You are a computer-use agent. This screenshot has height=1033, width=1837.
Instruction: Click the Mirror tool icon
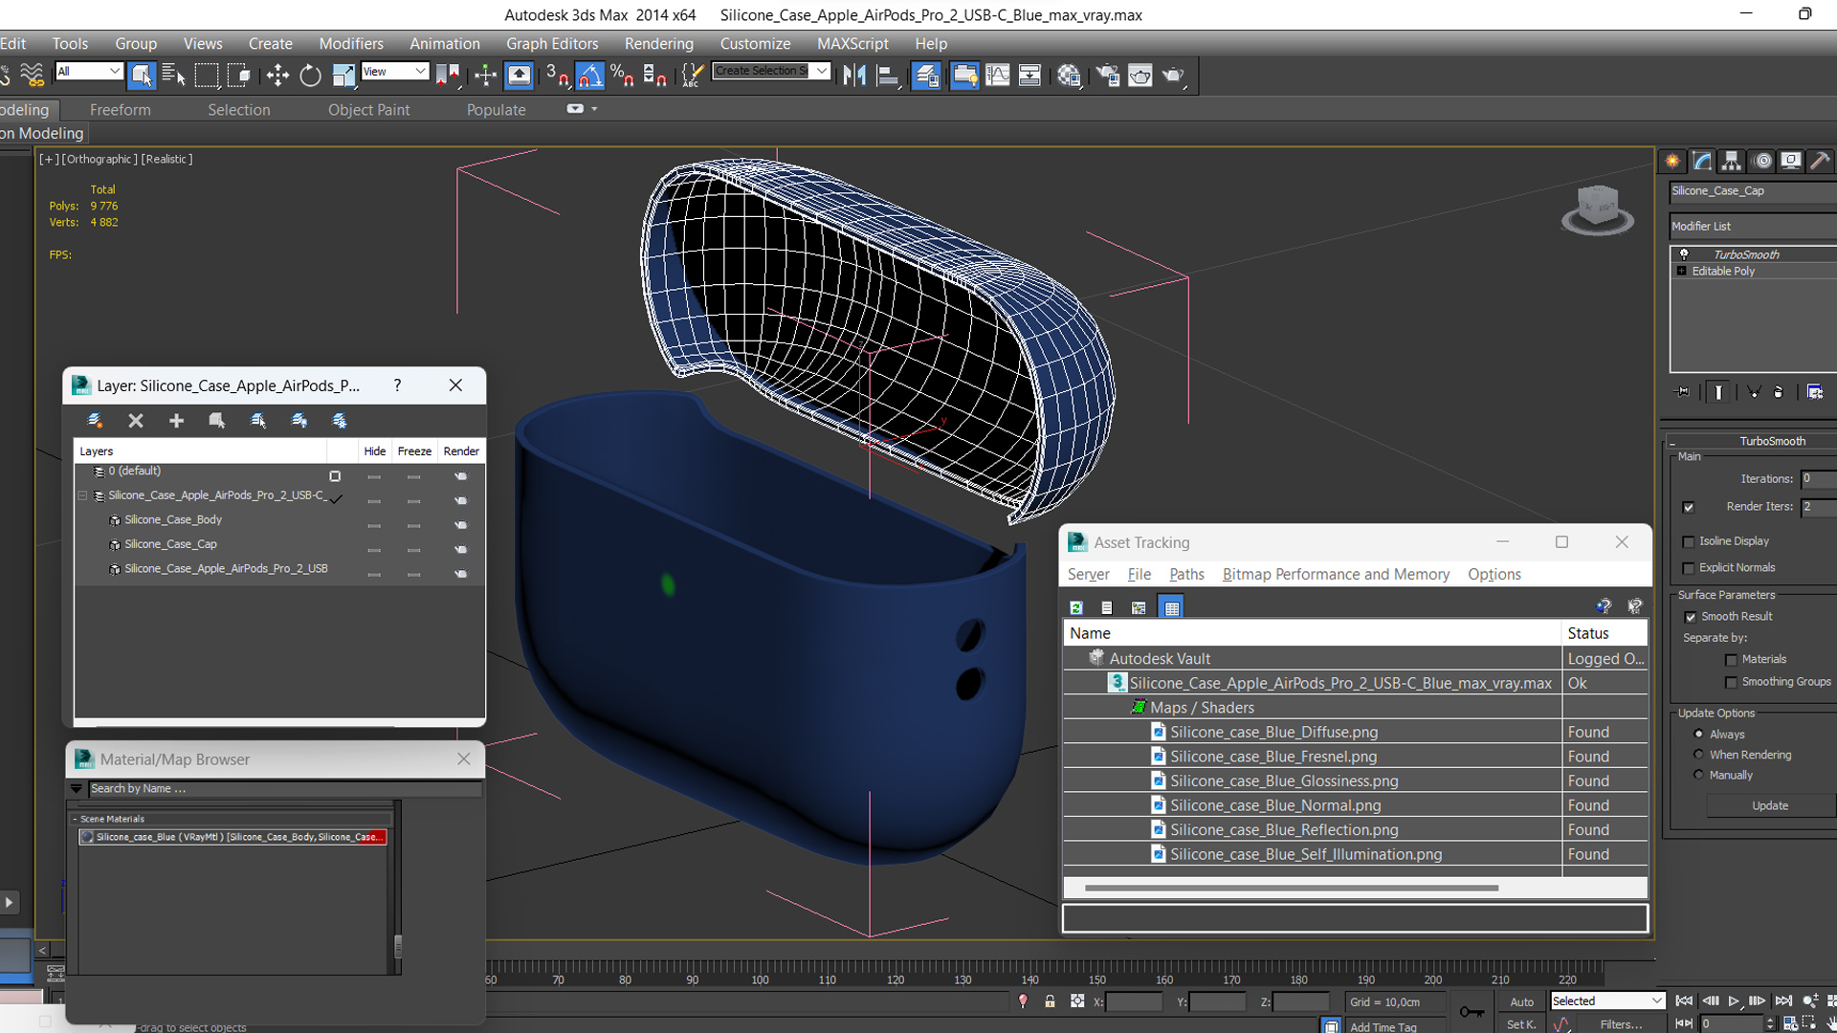click(x=853, y=76)
